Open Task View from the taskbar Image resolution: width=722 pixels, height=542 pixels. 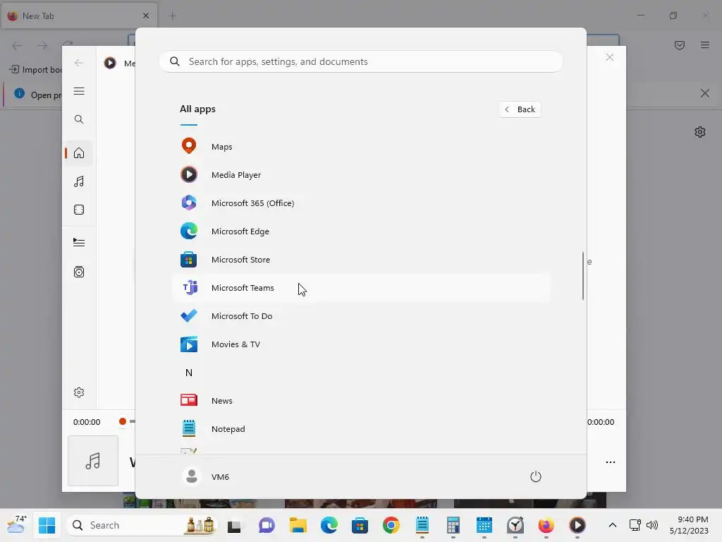coord(234,525)
